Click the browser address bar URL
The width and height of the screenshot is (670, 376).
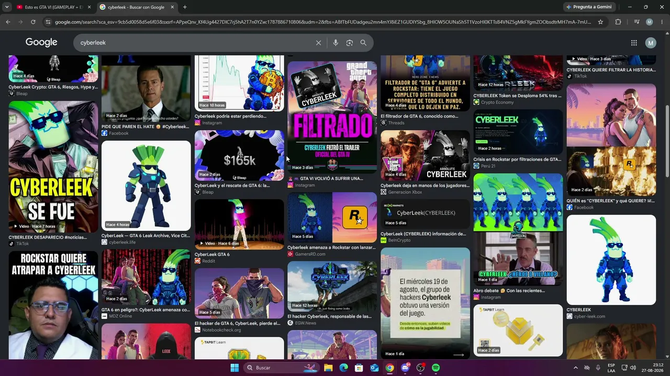click(323, 22)
